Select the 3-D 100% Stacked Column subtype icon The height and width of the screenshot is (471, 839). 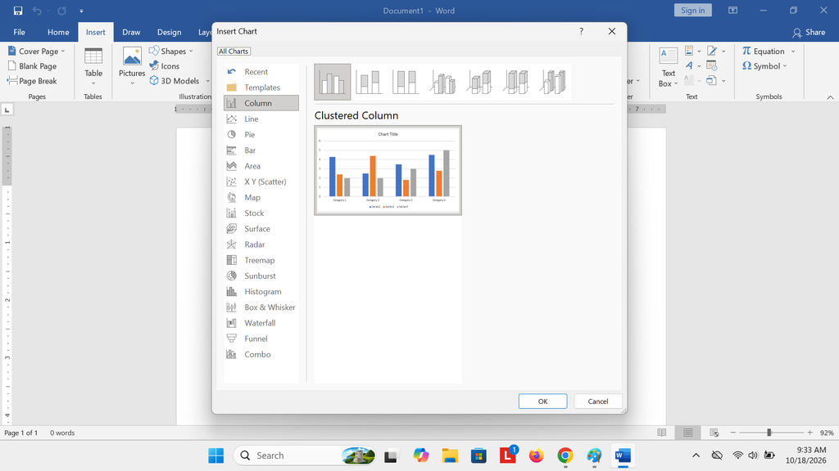coord(516,83)
